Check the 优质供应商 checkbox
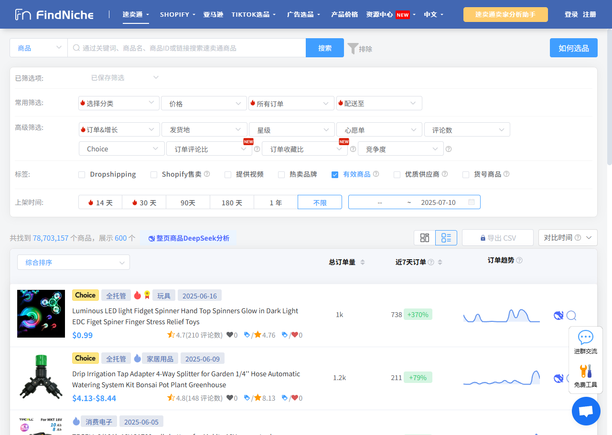 (397, 175)
